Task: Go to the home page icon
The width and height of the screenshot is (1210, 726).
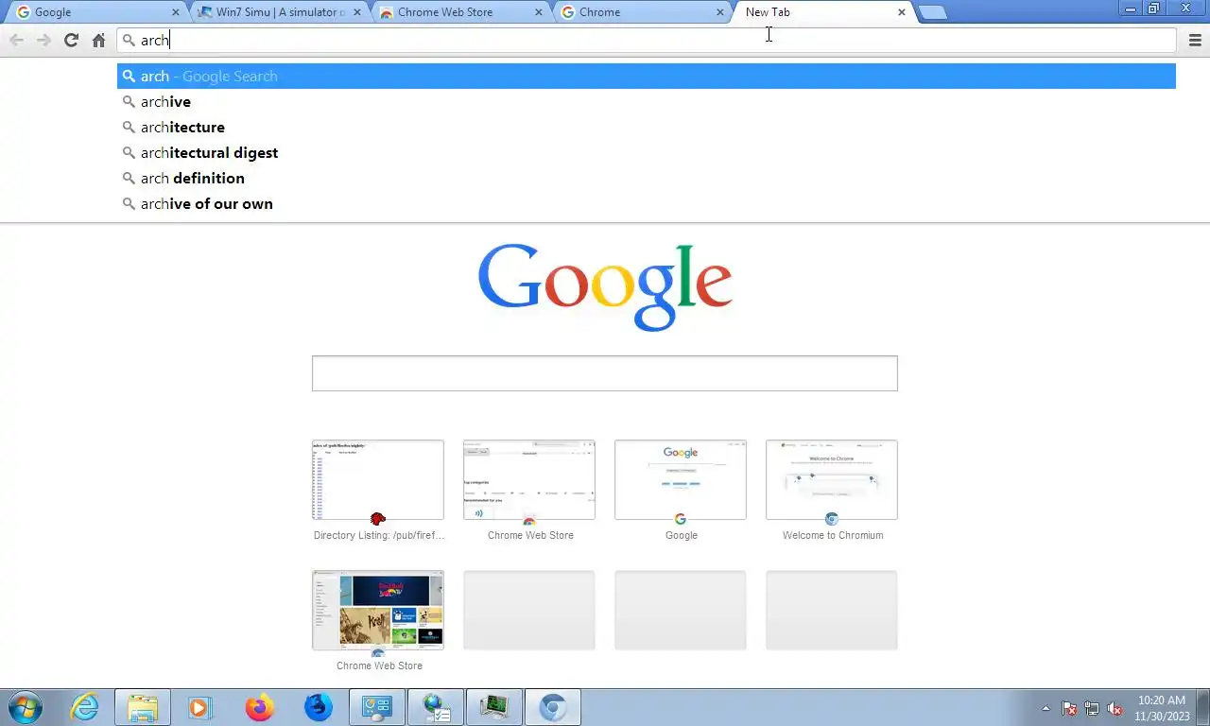Action: point(98,40)
